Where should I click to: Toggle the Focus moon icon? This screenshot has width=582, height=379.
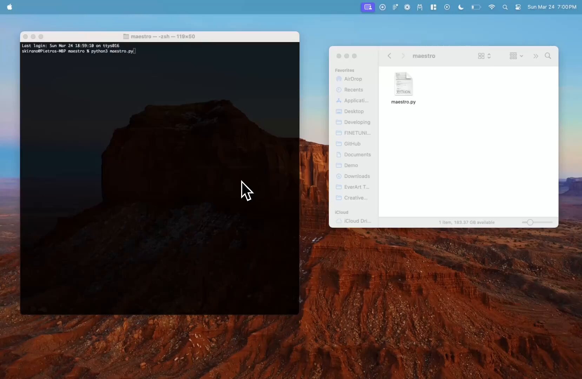coord(461,7)
